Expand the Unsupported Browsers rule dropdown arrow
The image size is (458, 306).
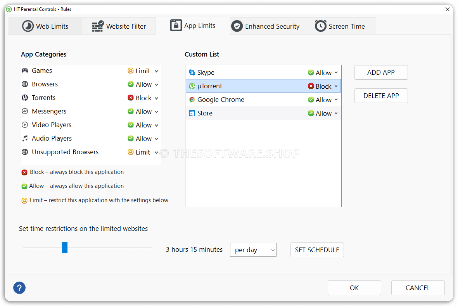coord(157,153)
